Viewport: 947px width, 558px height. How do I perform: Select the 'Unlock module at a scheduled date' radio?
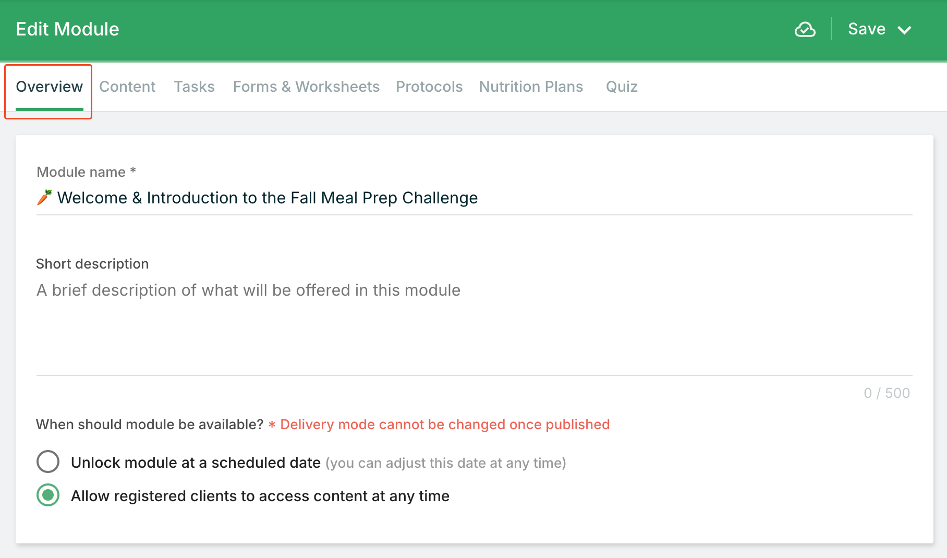tap(48, 462)
